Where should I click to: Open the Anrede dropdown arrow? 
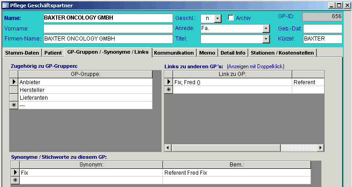tap(266, 29)
